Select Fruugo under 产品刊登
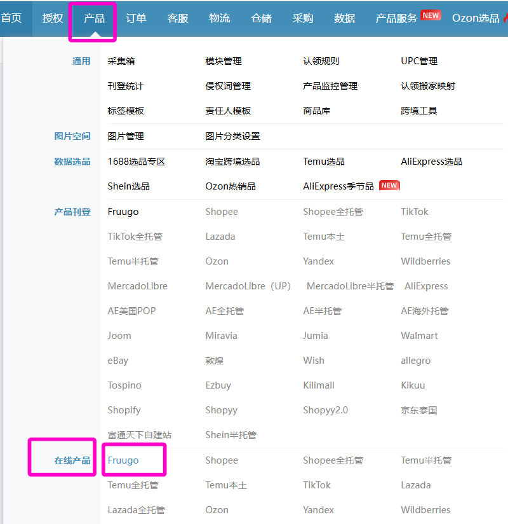The image size is (508, 524). click(123, 212)
